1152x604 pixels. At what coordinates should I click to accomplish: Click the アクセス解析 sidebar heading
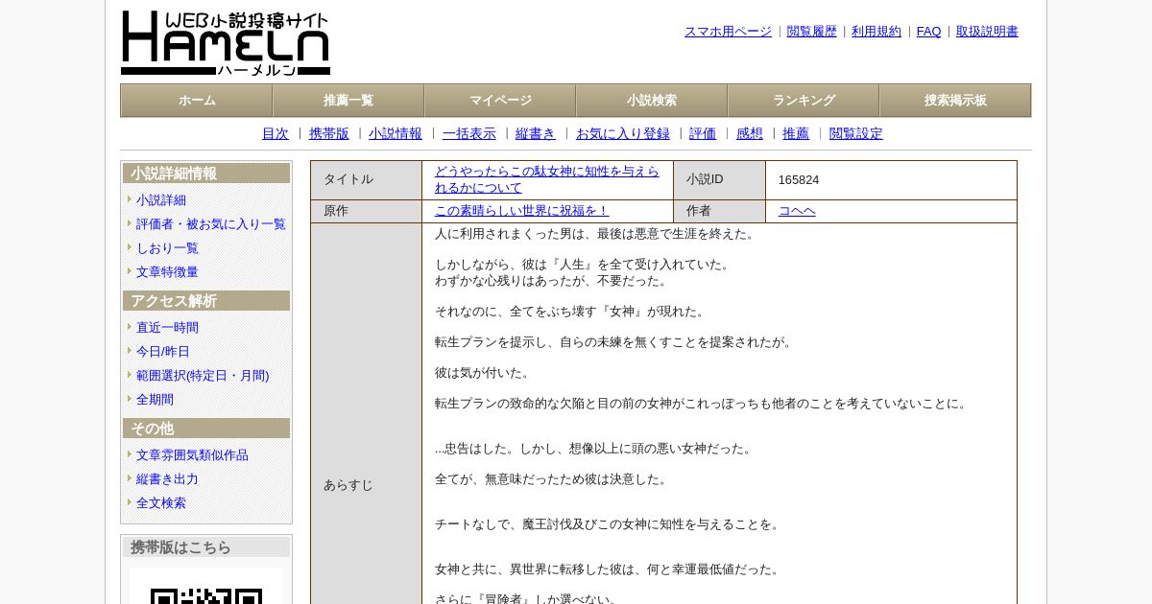tap(206, 301)
